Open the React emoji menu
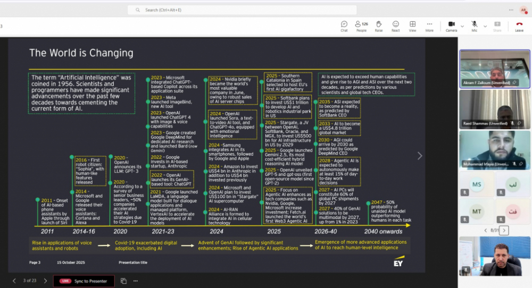The height and width of the screenshot is (288, 532). [x=395, y=26]
